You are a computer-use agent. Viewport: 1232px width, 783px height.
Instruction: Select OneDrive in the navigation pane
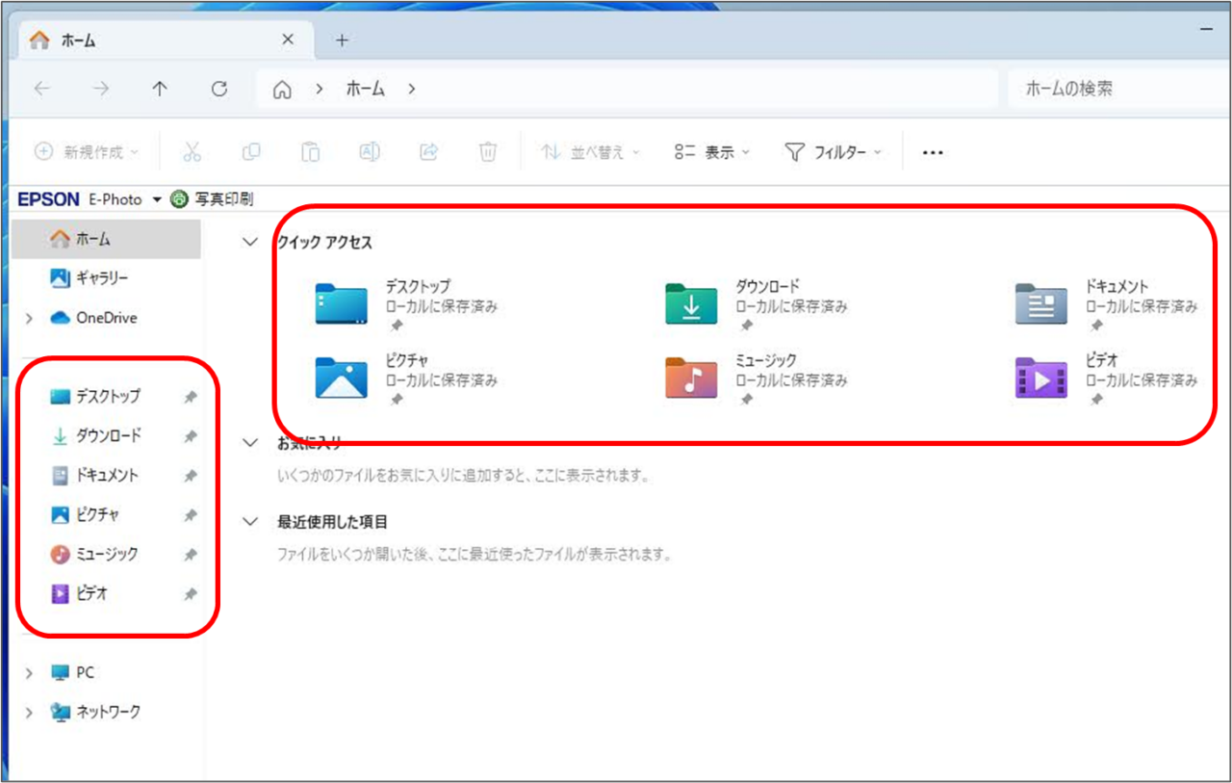pos(106,318)
